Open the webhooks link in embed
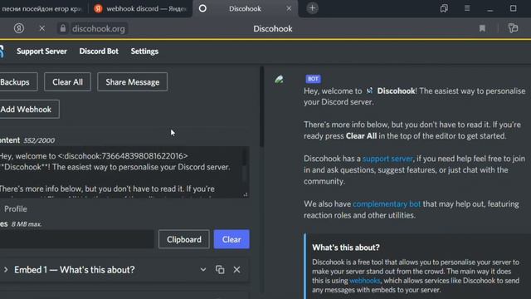Screen dimensions: 531x299 pyautogui.click(x=365, y=281)
